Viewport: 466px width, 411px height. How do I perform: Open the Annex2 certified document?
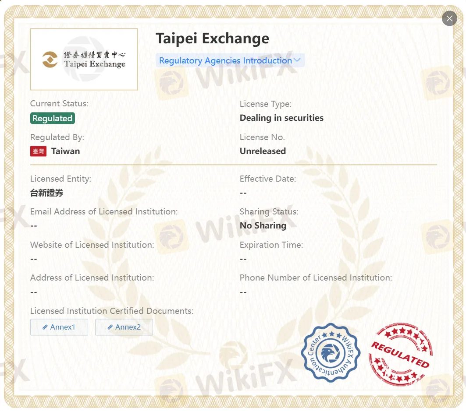point(124,327)
